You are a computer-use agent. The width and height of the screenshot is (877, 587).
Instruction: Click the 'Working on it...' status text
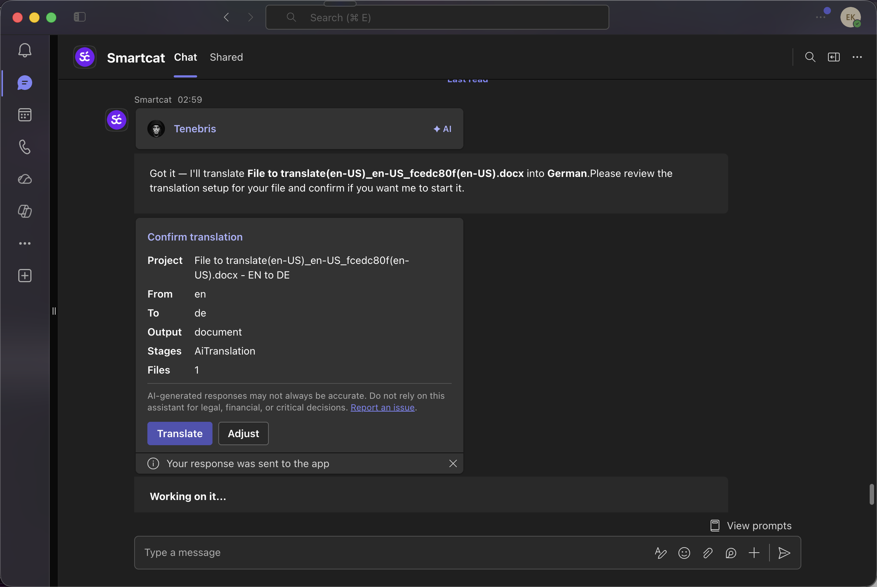(x=188, y=496)
